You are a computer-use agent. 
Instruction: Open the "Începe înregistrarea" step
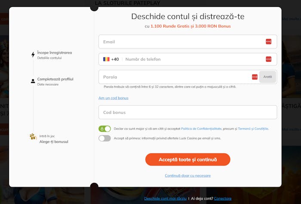pyautogui.click(x=55, y=53)
